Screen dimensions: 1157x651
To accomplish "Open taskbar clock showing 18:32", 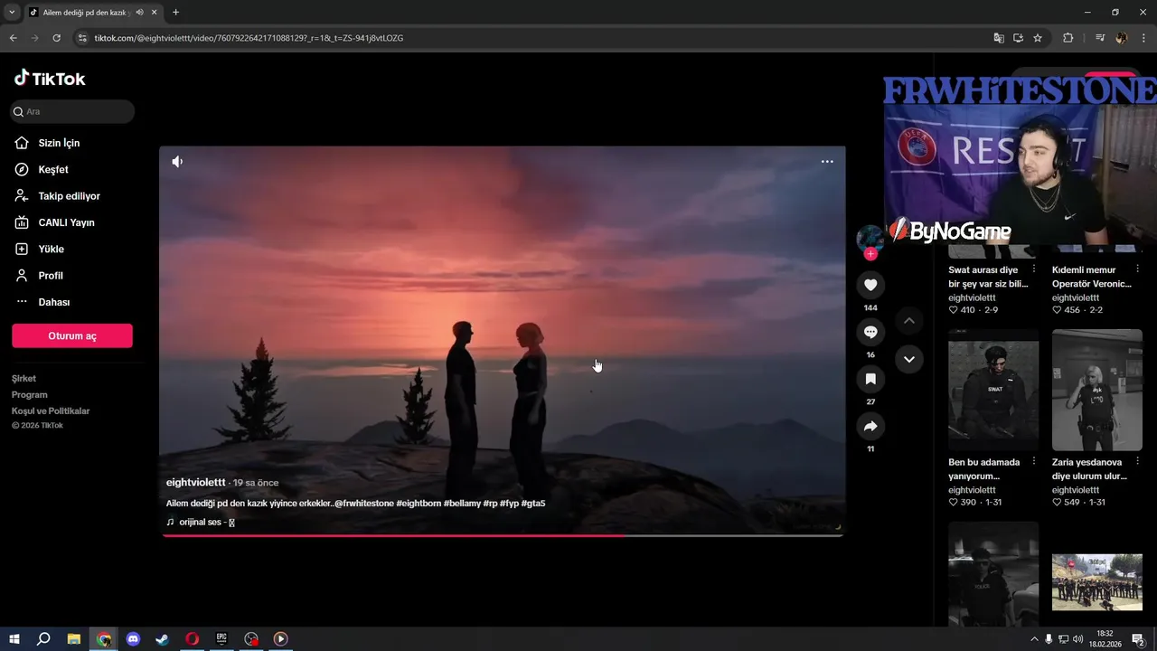I will [x=1105, y=639].
